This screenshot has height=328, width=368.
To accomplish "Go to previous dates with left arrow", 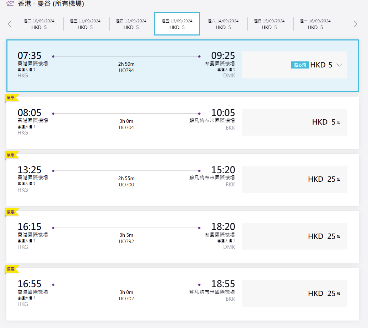I will [10, 24].
